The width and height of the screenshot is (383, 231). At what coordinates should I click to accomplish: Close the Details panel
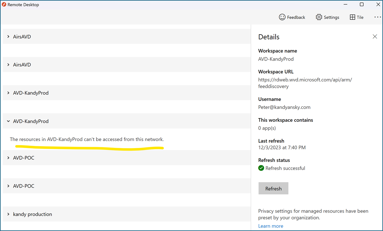point(375,36)
